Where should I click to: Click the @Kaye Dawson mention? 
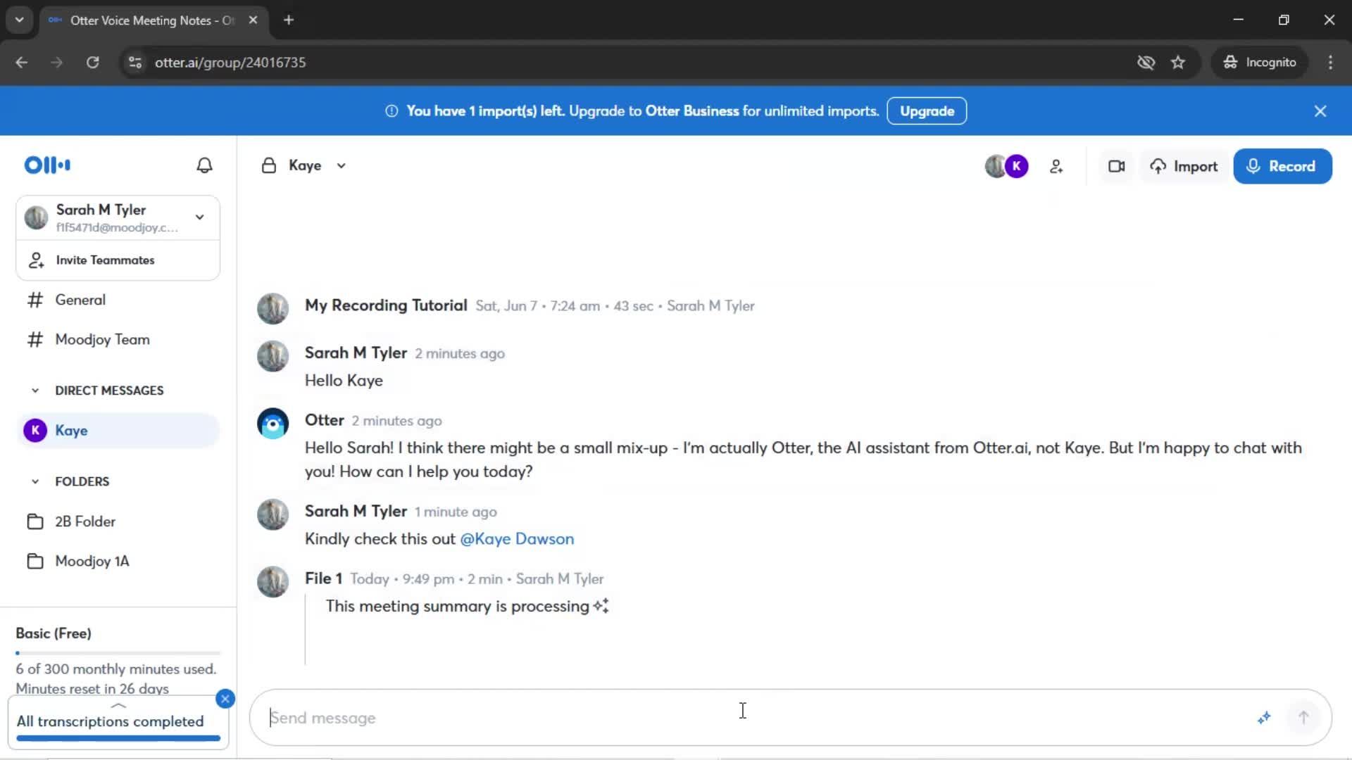tap(517, 539)
